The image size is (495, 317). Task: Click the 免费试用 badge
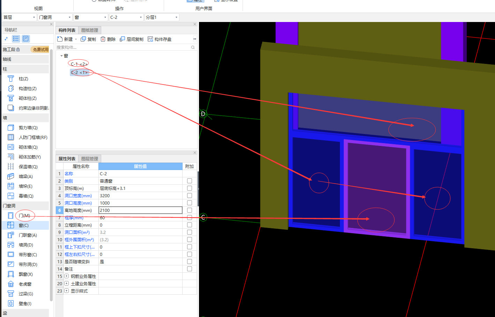pyautogui.click(x=40, y=50)
